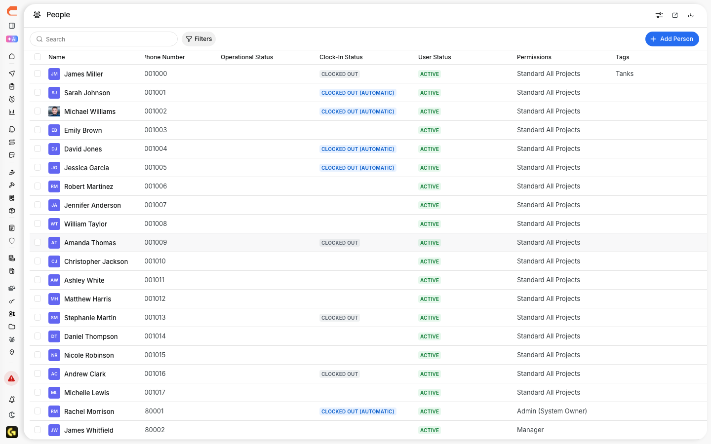
Task: Select the checkbox for Amanda Thomas
Action: [38, 242]
